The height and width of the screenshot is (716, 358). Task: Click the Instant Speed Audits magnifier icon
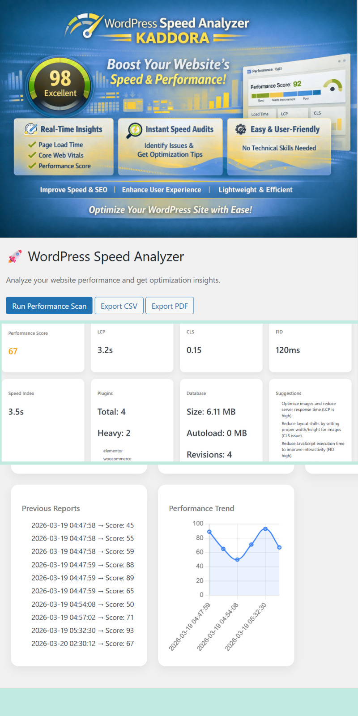click(134, 130)
